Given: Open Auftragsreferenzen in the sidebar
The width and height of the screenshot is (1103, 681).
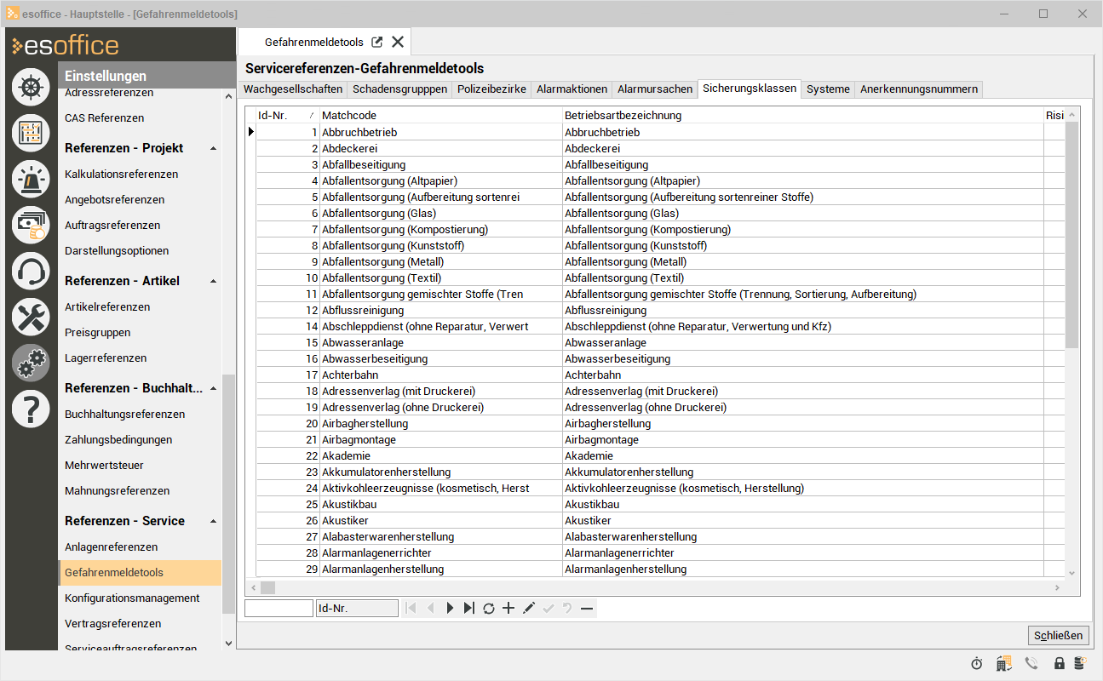Looking at the screenshot, I should click(x=112, y=225).
